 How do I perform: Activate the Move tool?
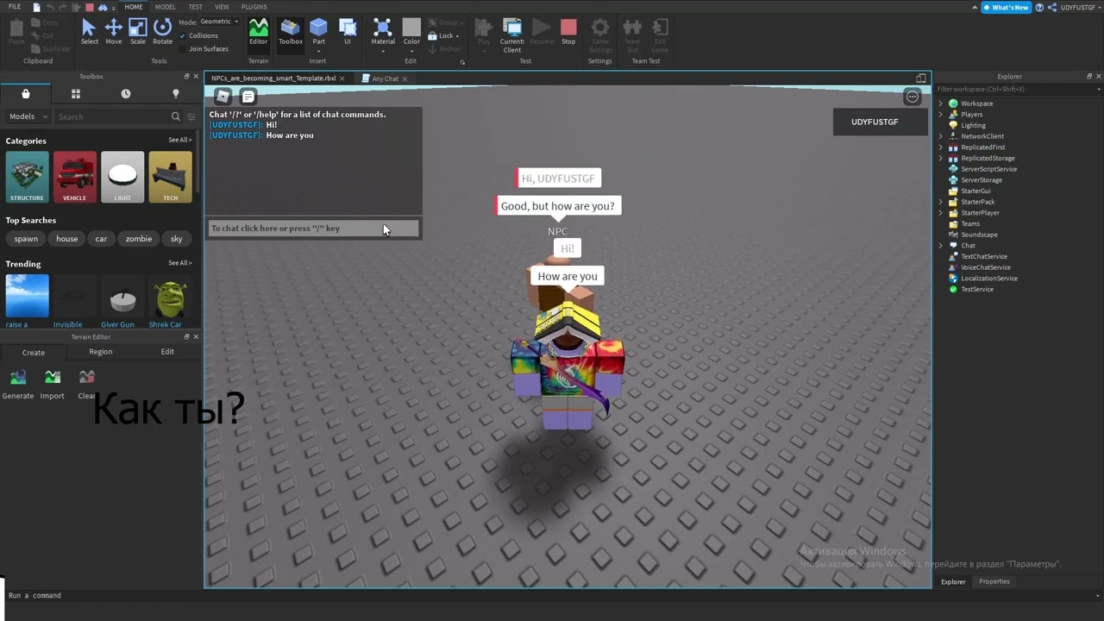tap(114, 32)
